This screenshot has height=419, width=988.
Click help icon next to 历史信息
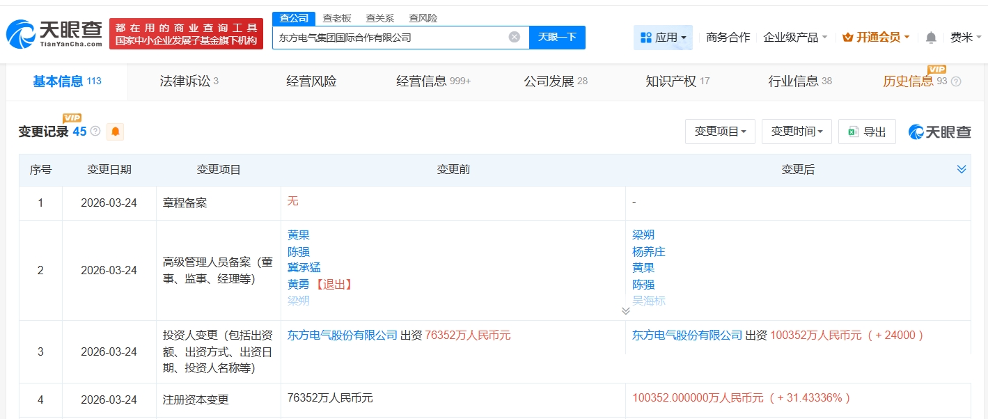tap(956, 81)
